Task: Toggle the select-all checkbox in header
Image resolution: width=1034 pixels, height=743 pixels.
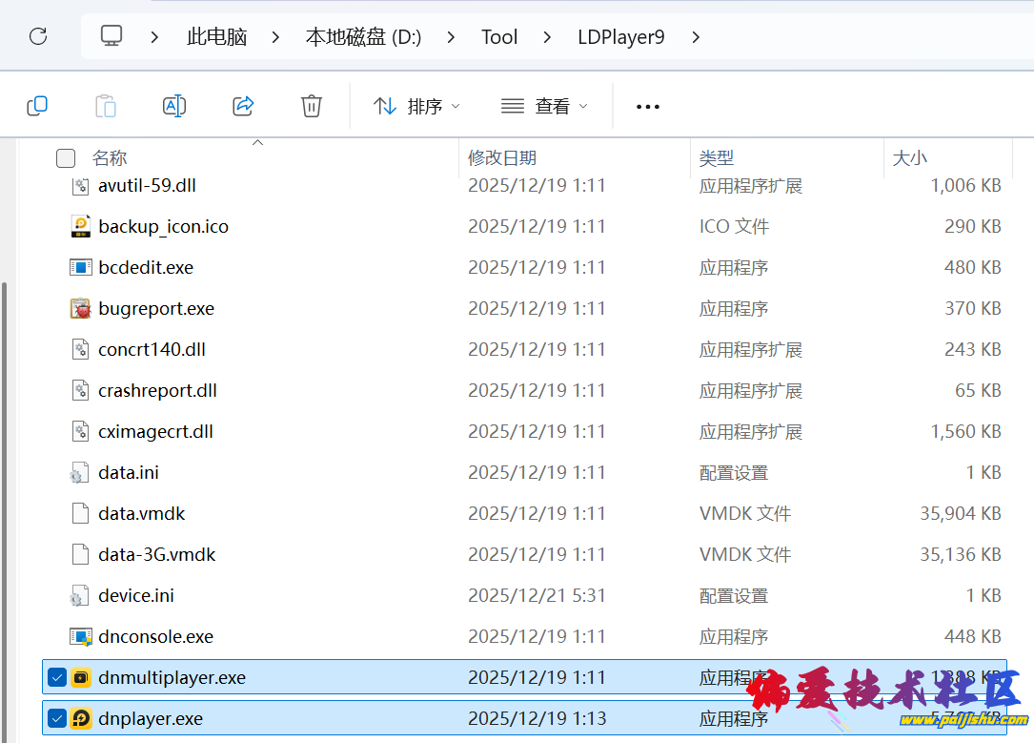Action: [65, 157]
